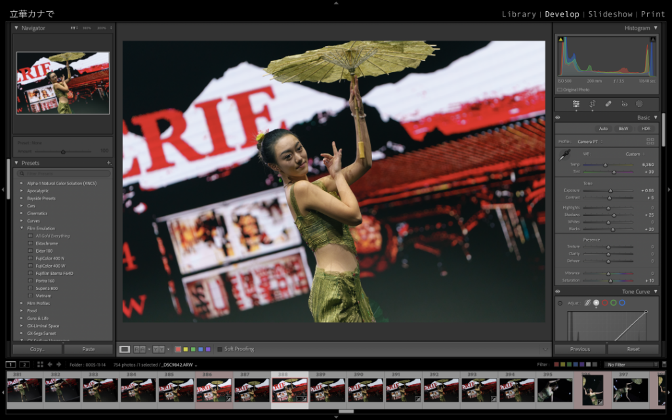Viewport: 672px width, 420px height.
Task: Select filmstrip thumbnail 395
Action: [x=555, y=390]
